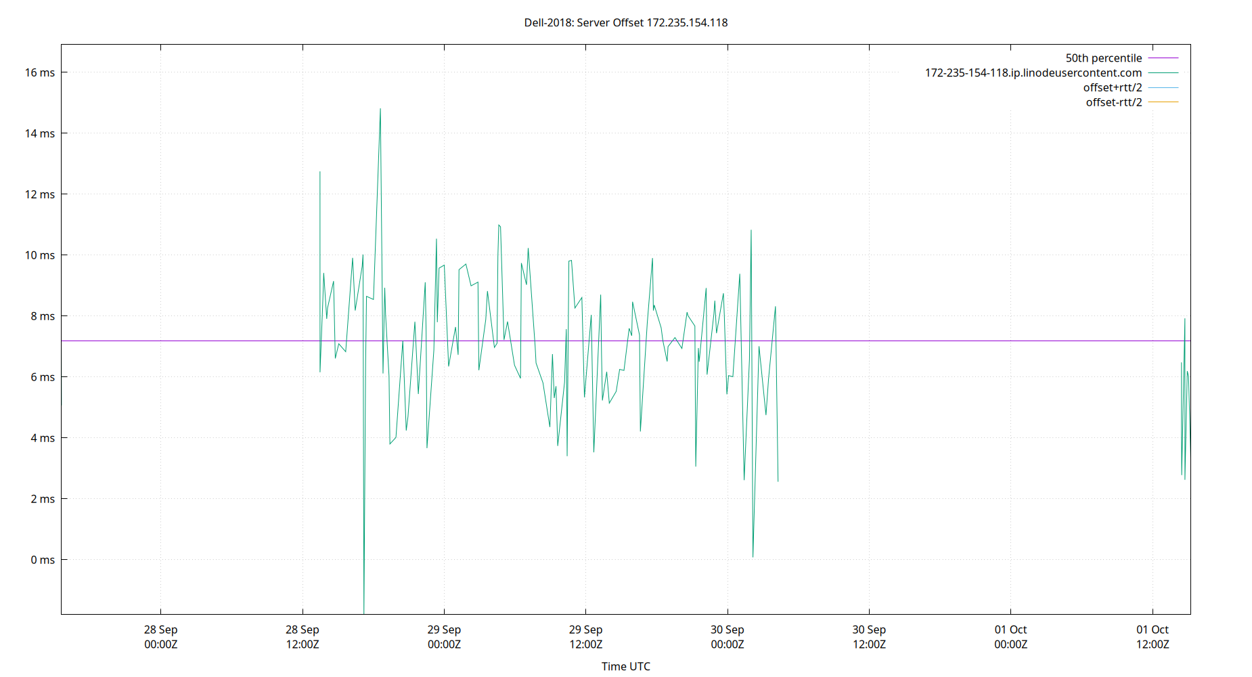The width and height of the screenshot is (1252, 677).
Task: Click the 'offset-rtt/2' legend entry
Action: [1114, 102]
